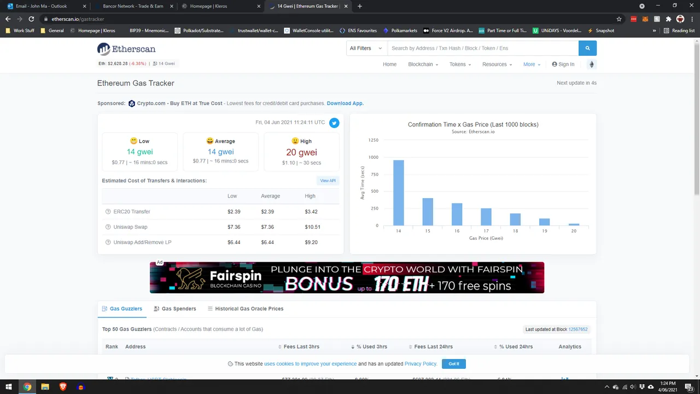Viewport: 700px width, 394px height.
Task: Click the padlock site info icon
Action: [x=46, y=19]
